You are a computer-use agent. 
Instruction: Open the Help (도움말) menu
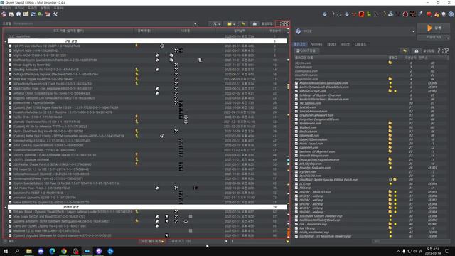click(59, 8)
